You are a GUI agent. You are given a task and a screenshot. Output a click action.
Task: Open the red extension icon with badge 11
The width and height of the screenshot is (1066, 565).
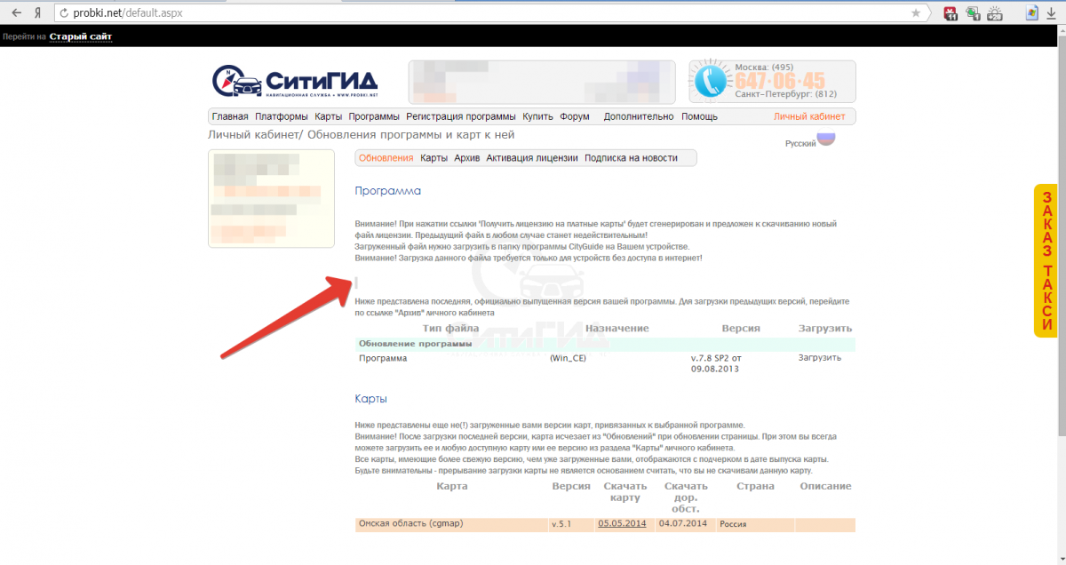(951, 13)
